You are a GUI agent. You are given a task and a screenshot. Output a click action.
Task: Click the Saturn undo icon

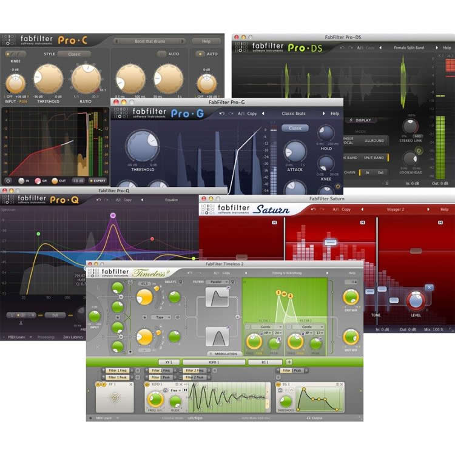point(313,209)
